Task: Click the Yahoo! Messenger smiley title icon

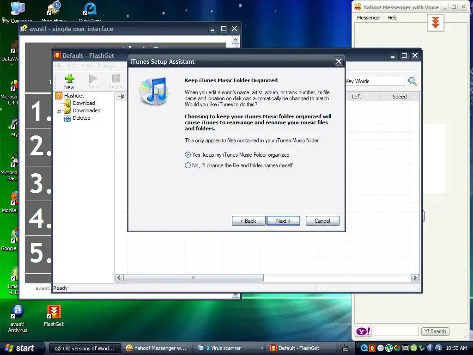Action: tap(358, 6)
